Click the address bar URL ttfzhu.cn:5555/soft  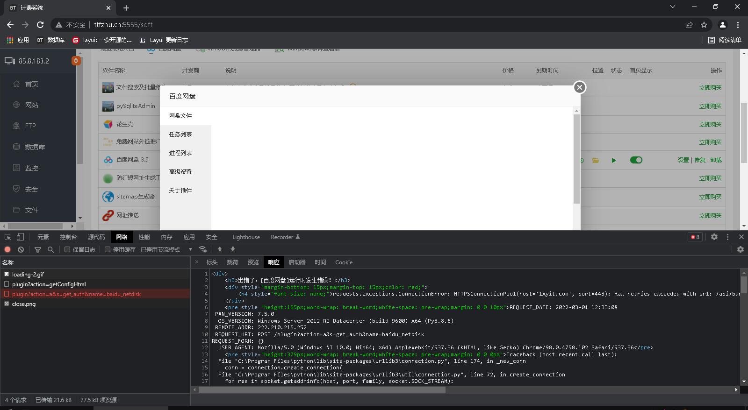(x=123, y=25)
